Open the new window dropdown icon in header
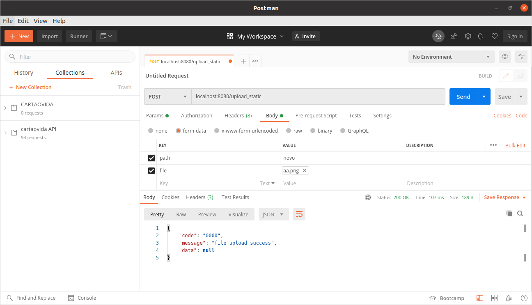This screenshot has width=532, height=305. point(107,36)
